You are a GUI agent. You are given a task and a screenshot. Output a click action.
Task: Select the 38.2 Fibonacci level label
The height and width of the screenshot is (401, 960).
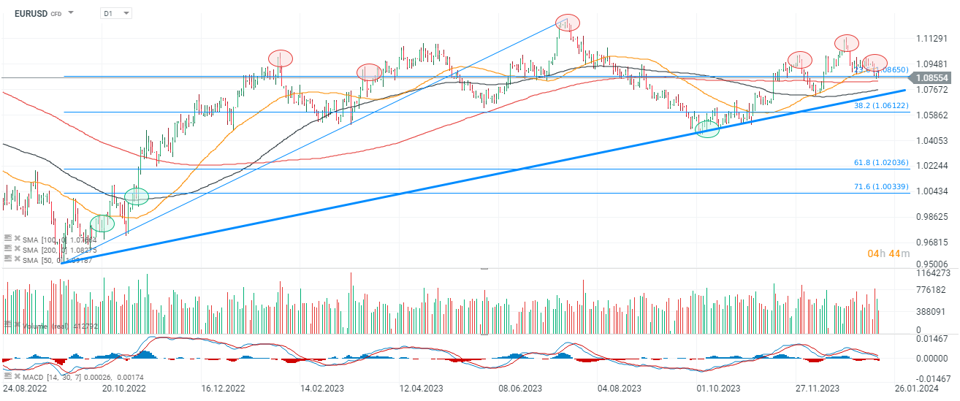tap(881, 106)
